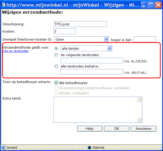The height and width of the screenshot is (151, 163).
Task: Click the 'Wijzigen verzendmethode:' heading
Action: point(32,12)
